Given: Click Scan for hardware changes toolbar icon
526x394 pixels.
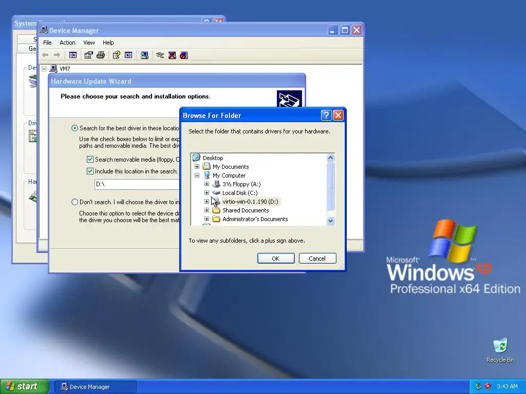Looking at the screenshot, I should 144,55.
